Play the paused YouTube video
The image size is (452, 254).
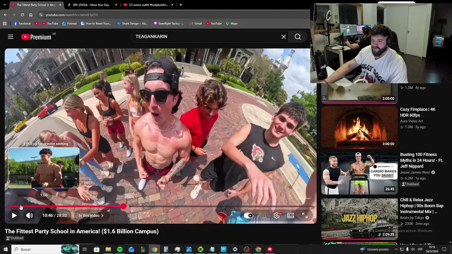click(14, 215)
